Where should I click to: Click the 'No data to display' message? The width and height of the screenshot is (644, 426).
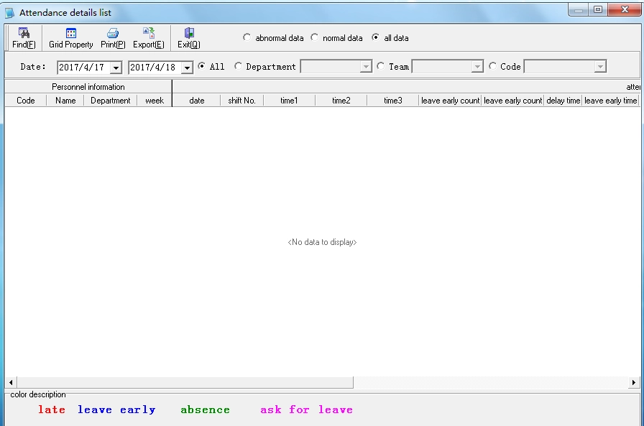[322, 242]
